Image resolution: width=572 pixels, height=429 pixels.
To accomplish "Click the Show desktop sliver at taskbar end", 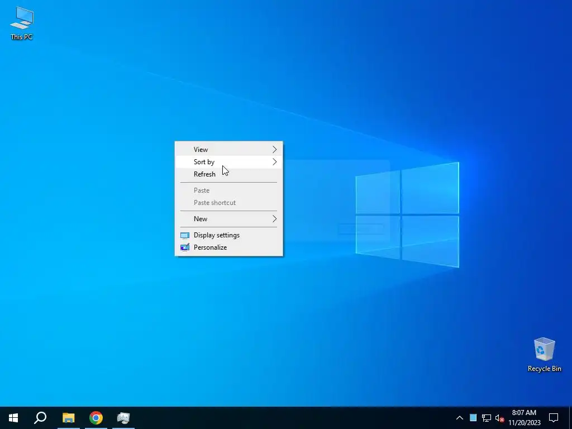I will [x=570, y=418].
